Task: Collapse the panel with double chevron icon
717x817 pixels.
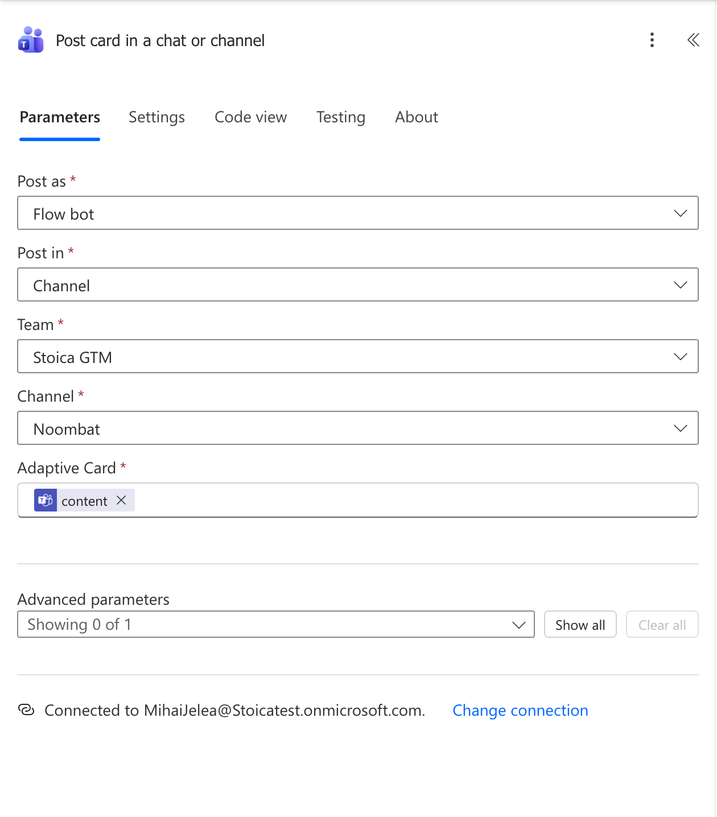Action: click(x=693, y=40)
